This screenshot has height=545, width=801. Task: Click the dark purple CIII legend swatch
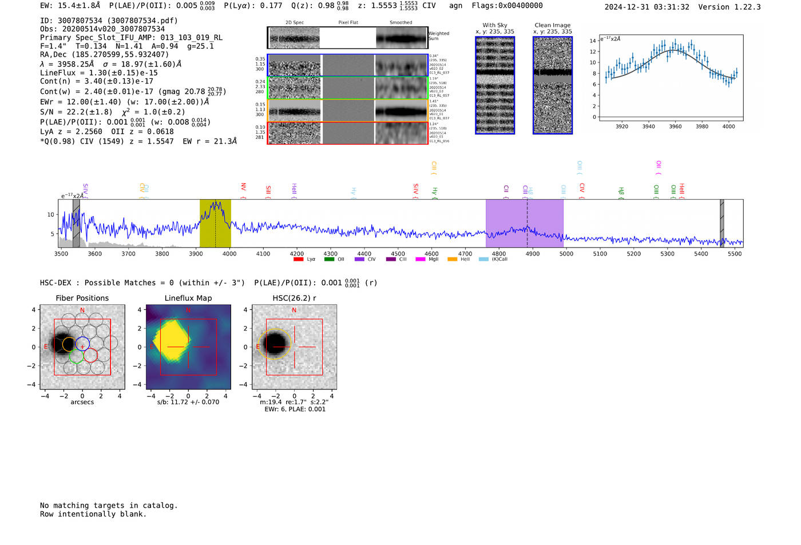pyautogui.click(x=391, y=260)
